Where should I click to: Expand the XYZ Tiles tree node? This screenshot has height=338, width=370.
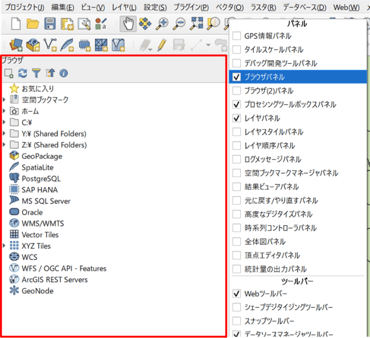(x=5, y=246)
